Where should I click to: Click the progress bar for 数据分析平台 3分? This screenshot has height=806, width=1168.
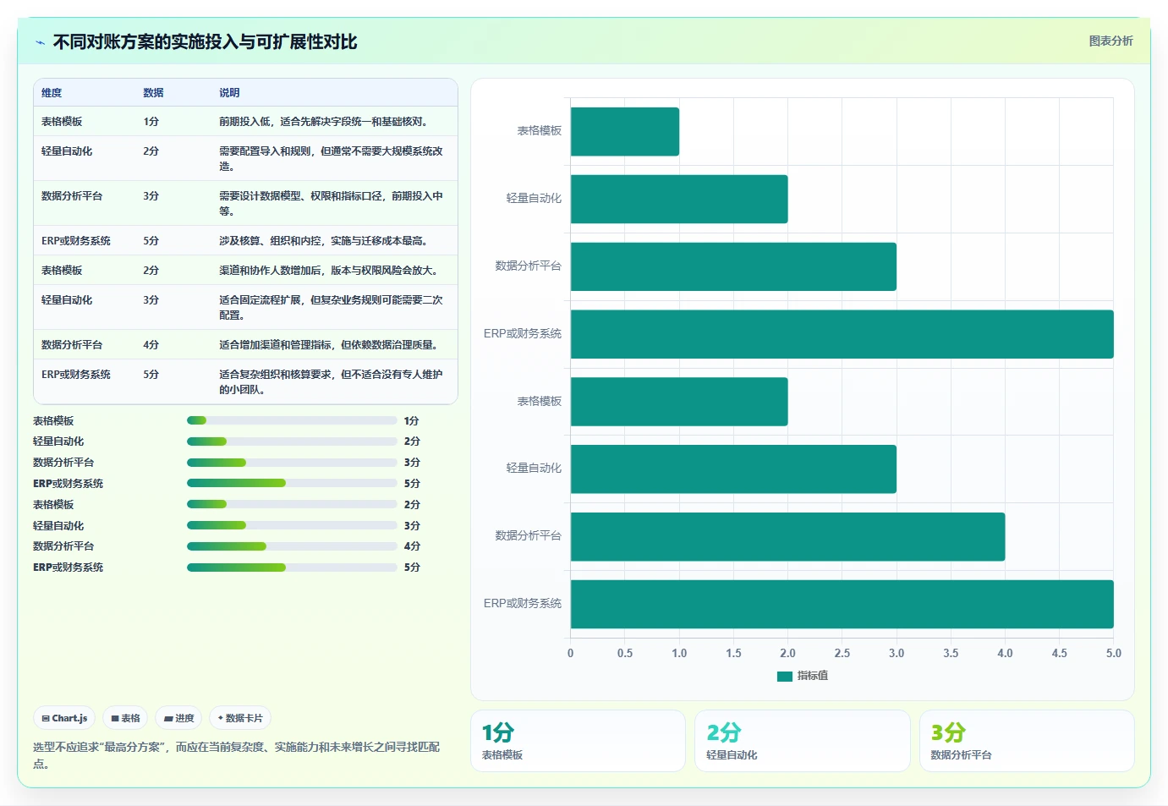pos(292,463)
